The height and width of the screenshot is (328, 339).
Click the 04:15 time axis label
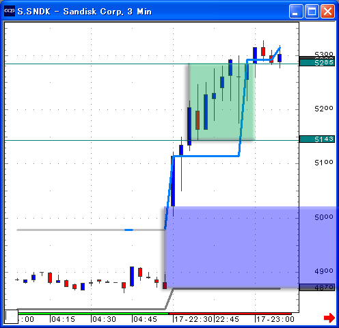pos(63,319)
